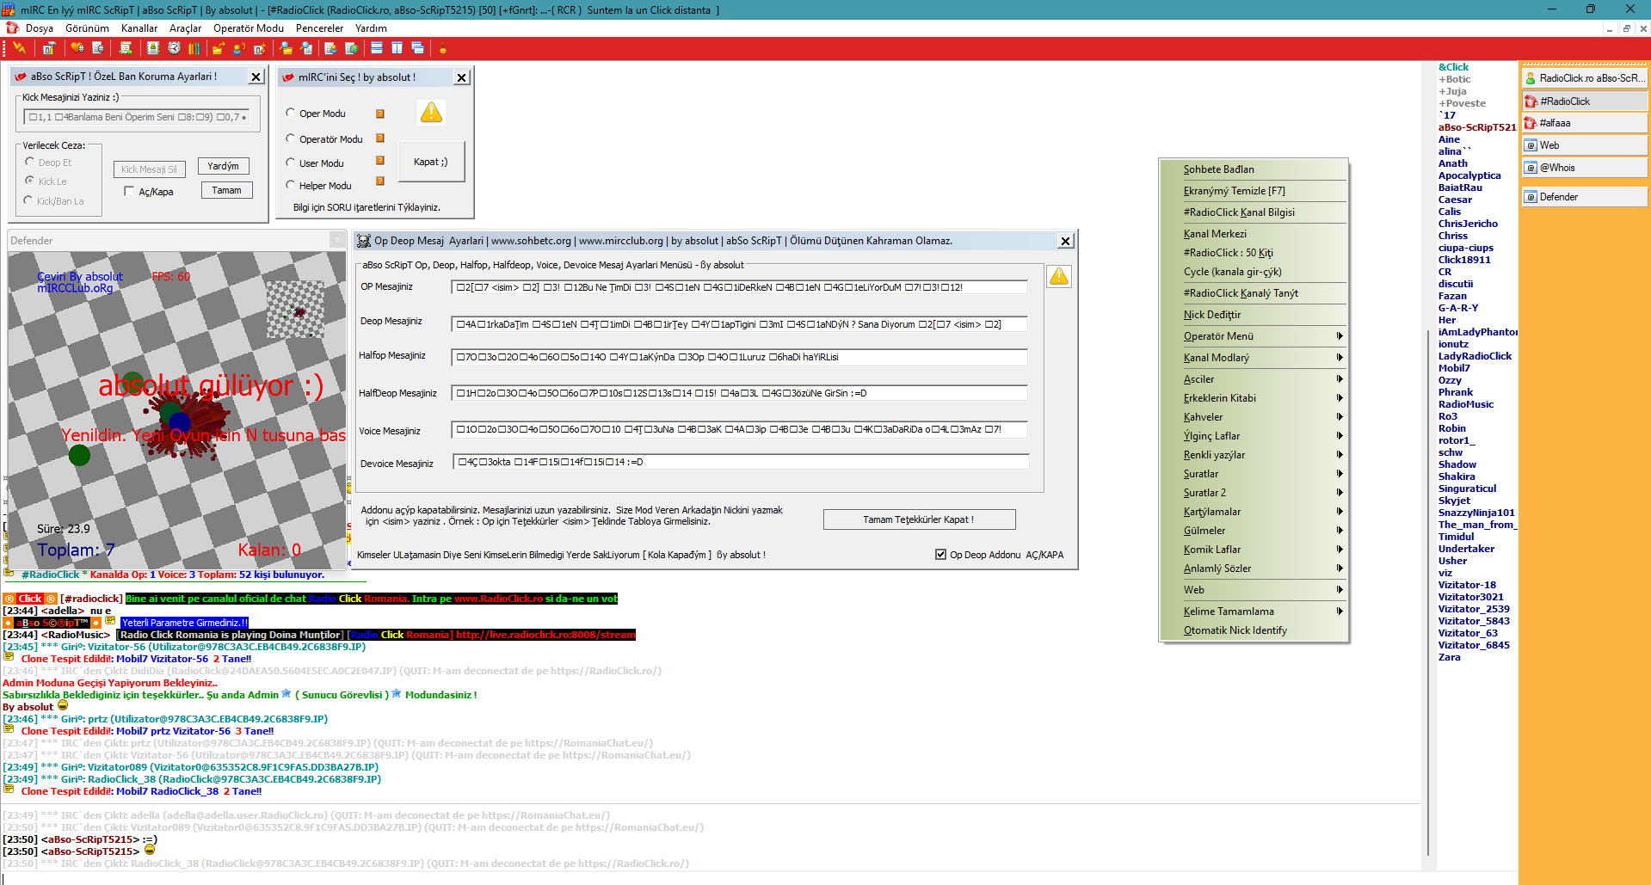The width and height of the screenshot is (1651, 885).
Task: Expand the Kanal Modlarý submenu
Action: [1255, 358]
